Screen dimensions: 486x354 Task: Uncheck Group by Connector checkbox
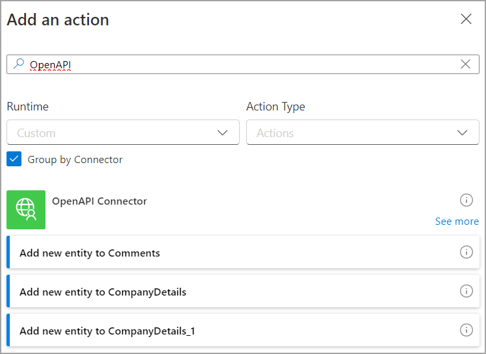(14, 158)
